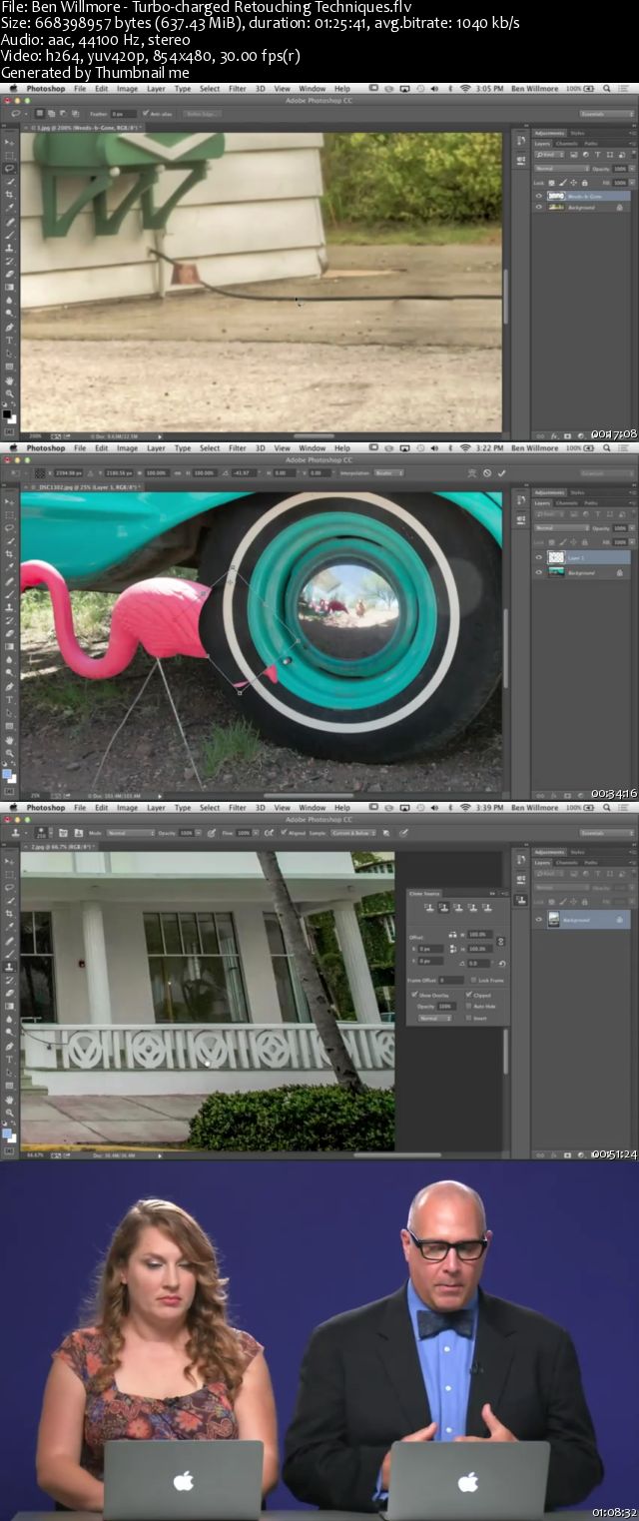This screenshot has width=639, height=1521.
Task: Select the Lasso tool in the Weeds-b-Gone screenshot
Action: click(x=9, y=169)
